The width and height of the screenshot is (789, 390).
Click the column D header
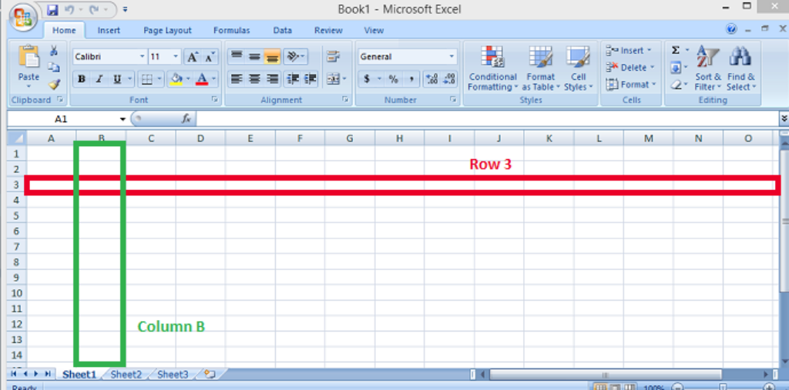point(200,138)
